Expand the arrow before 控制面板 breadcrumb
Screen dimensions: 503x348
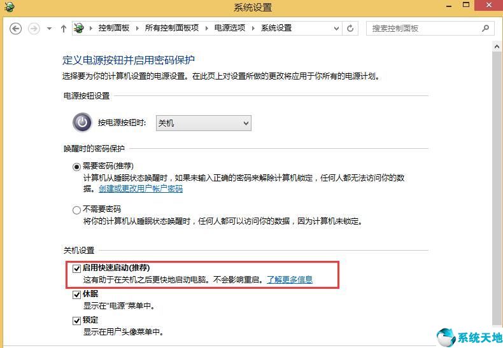click(91, 29)
